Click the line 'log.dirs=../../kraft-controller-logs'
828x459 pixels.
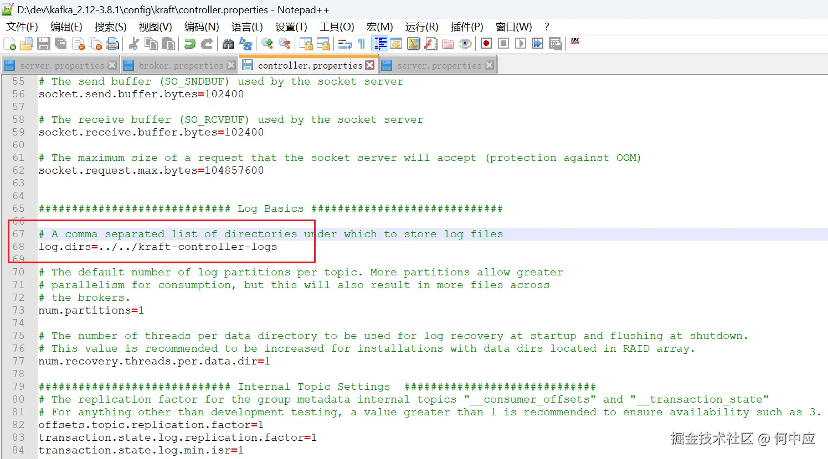point(158,247)
